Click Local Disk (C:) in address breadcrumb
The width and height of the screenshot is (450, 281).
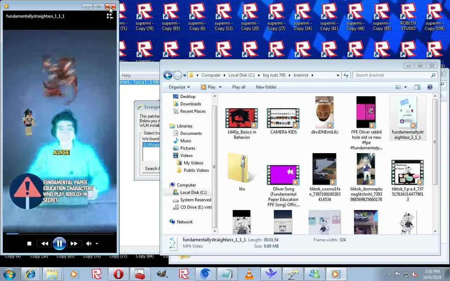tap(242, 75)
